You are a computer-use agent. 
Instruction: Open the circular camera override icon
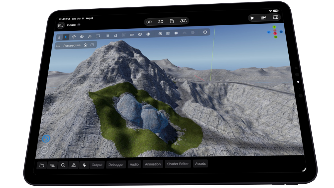point(205,32)
